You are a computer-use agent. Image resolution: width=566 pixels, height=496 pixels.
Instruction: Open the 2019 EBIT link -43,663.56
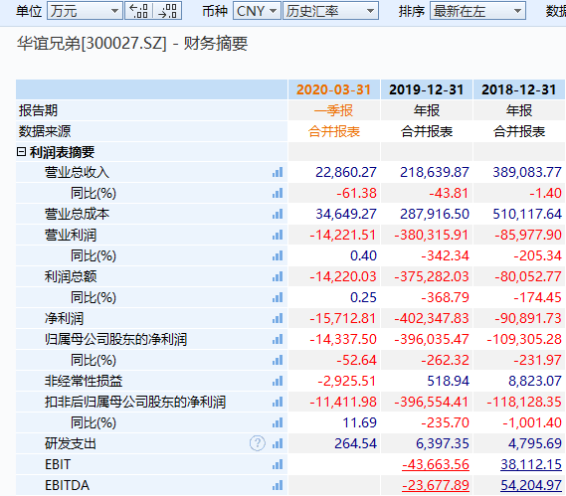click(436, 464)
